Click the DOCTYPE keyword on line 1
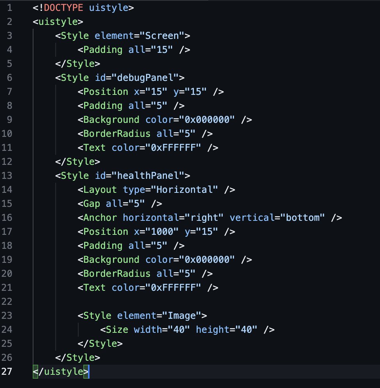Screen dimensions: 380x388 tap(63, 8)
